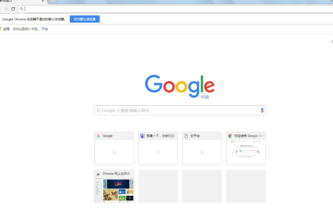Open the Chrome 网上应用店 tile
The image size is (333, 218).
(x=114, y=186)
